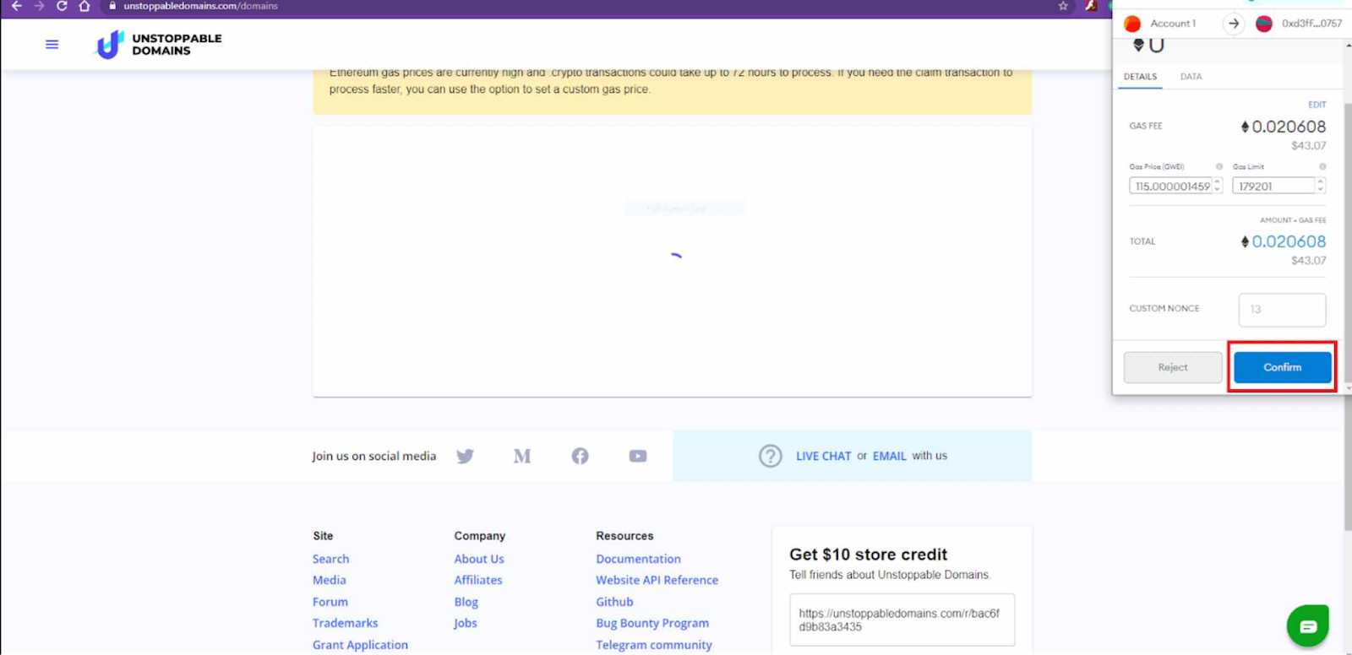Click the recipient address avatar
Image resolution: width=1352 pixels, height=655 pixels.
pos(1264,24)
